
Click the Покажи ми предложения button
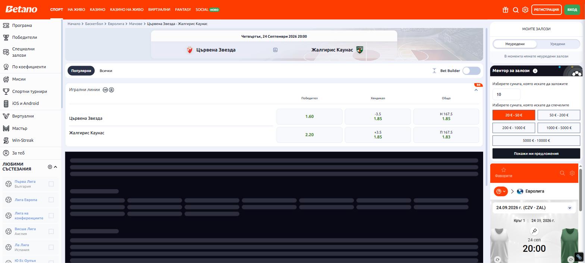(536, 154)
